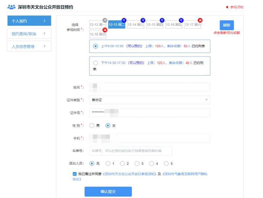This screenshot has width=263, height=198.
Task: Open 深圳市天文台公众开放日参观须知 link
Action: (130, 174)
